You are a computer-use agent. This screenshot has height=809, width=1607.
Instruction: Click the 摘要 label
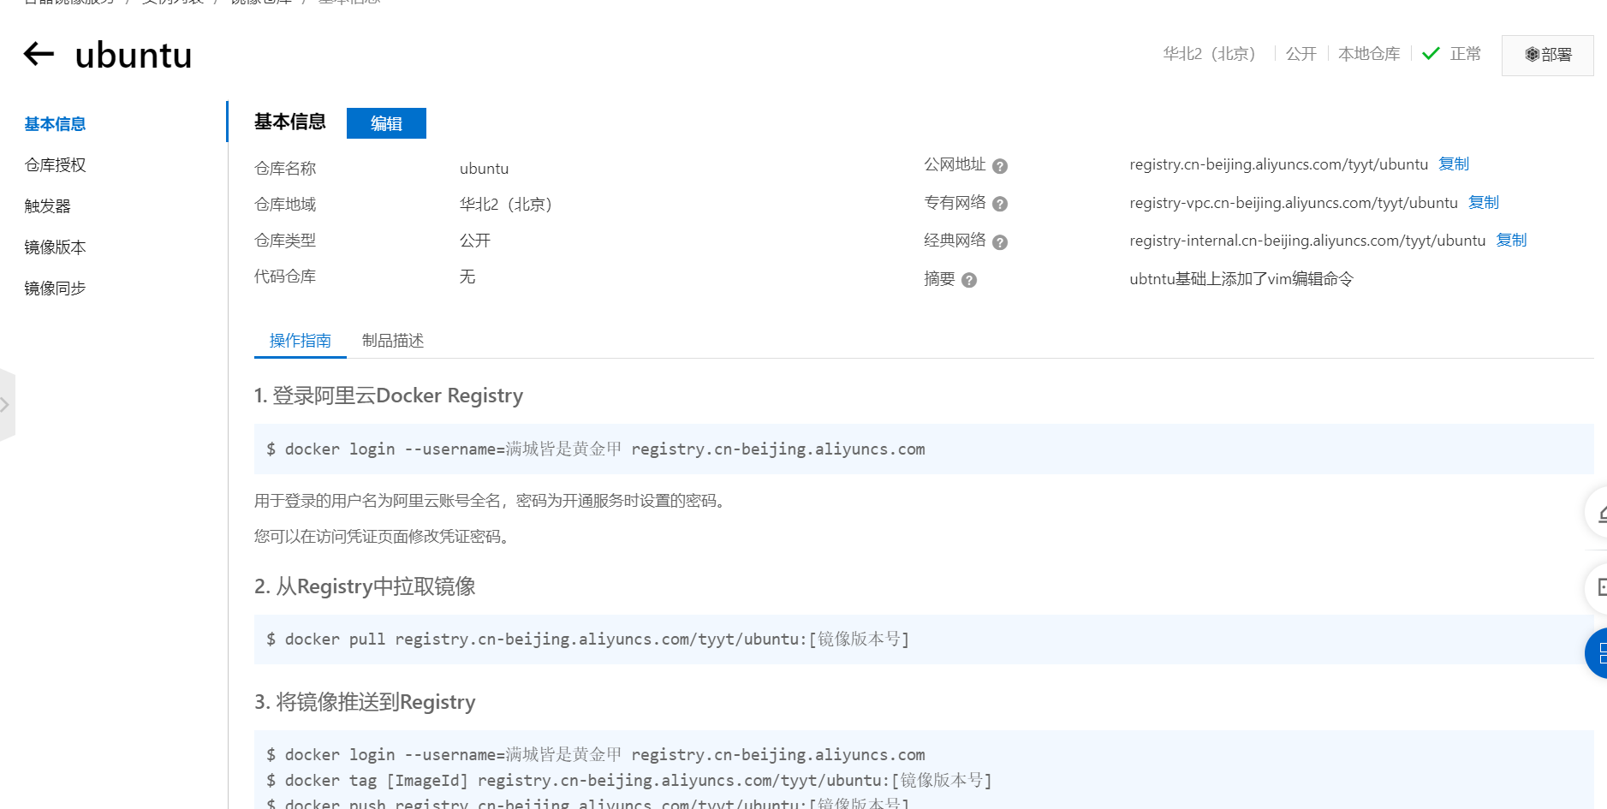coord(939,279)
